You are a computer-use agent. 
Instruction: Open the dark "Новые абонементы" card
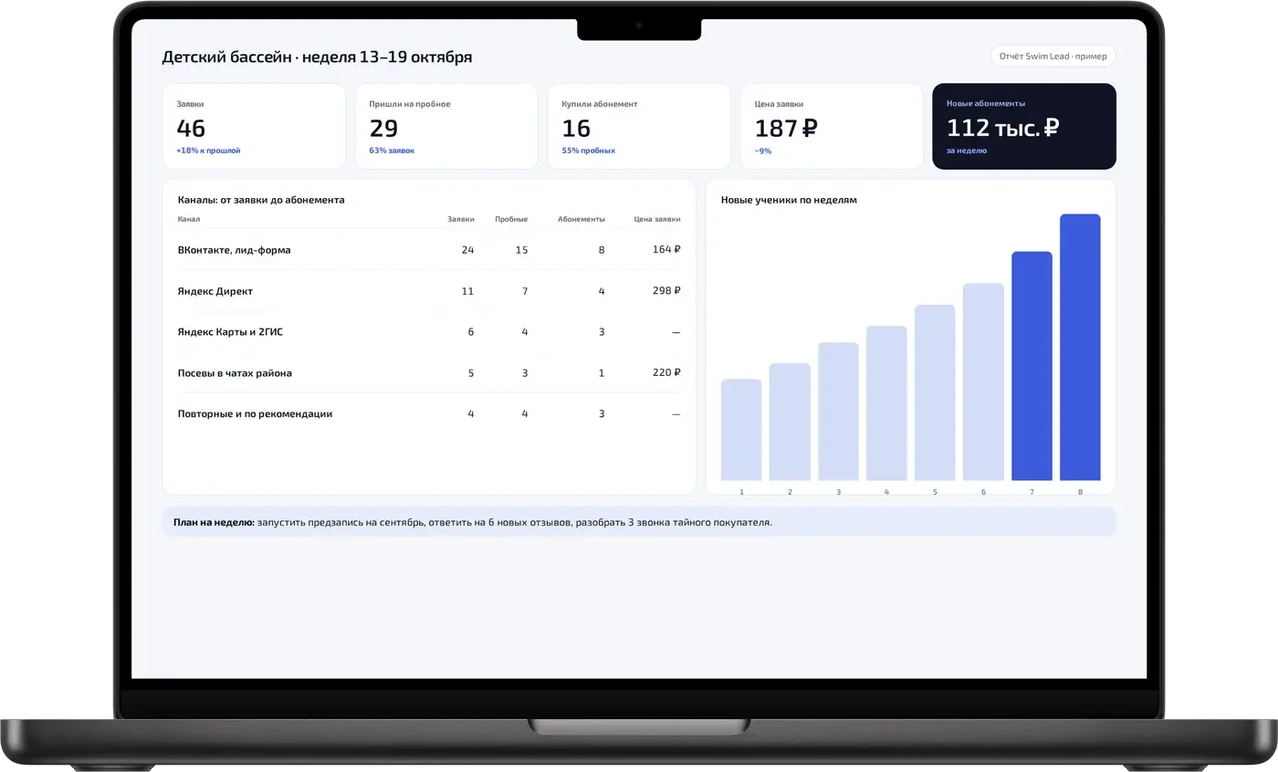tap(1024, 126)
